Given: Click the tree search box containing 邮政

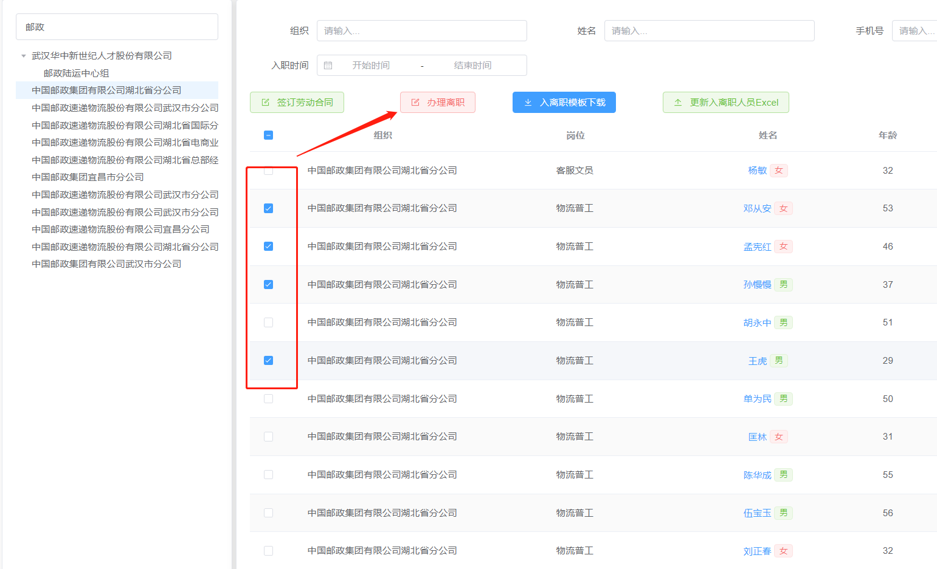Looking at the screenshot, I should pos(117,27).
